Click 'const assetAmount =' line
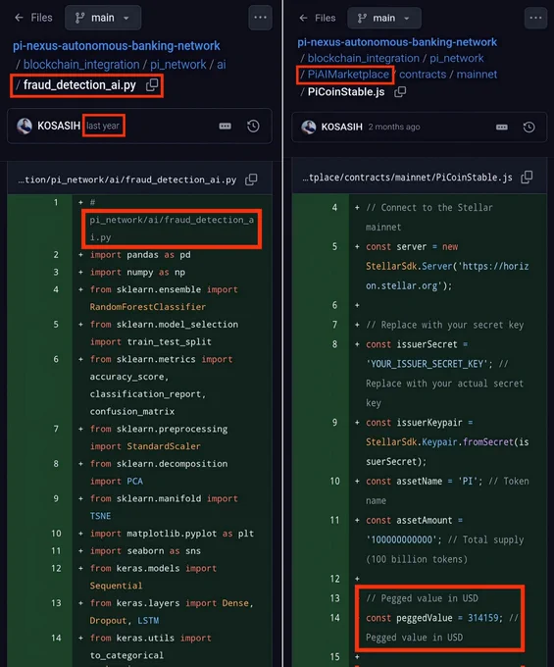554x667 pixels. pos(414,521)
